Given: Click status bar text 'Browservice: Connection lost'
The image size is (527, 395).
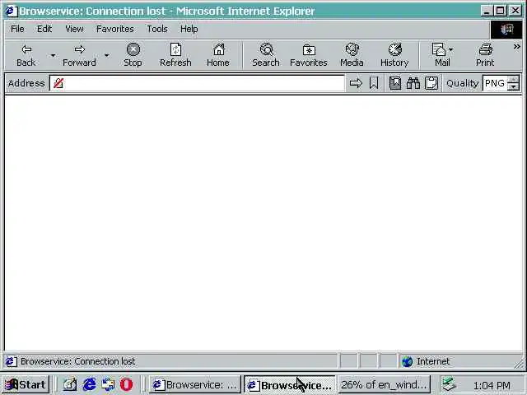Looking at the screenshot, I should 77,361.
